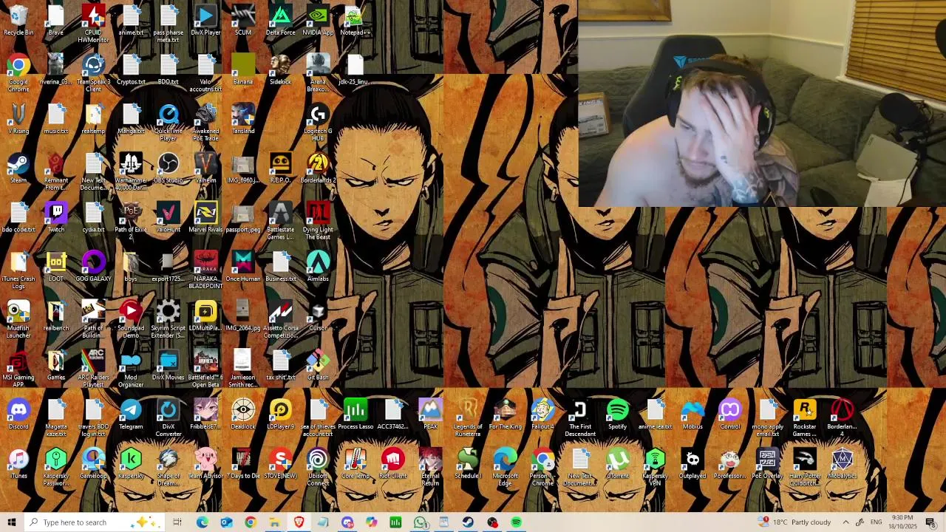946x532 pixels.
Task: Click the Windows Start button
Action: pyautogui.click(x=12, y=522)
